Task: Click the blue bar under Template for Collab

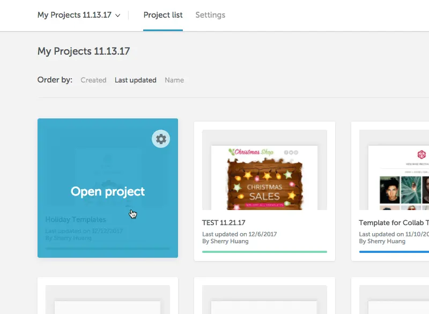Action: (x=394, y=252)
